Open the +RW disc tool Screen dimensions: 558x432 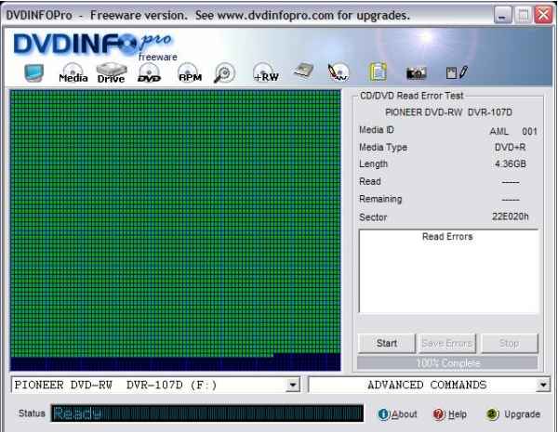265,72
